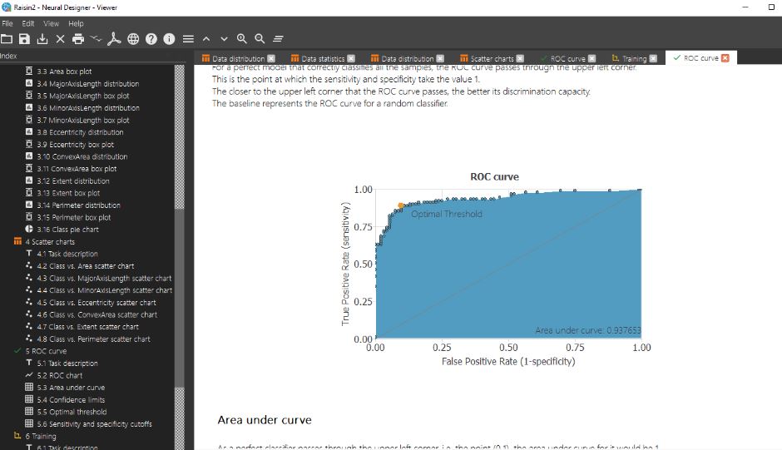Select 5.4 Confidence limits item
The image size is (782, 450).
point(71,399)
